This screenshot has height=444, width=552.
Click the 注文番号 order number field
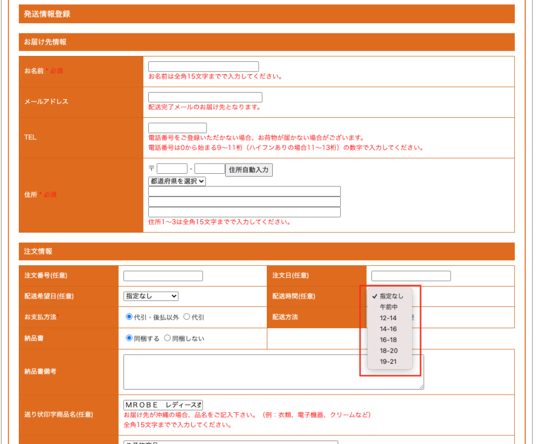163,276
